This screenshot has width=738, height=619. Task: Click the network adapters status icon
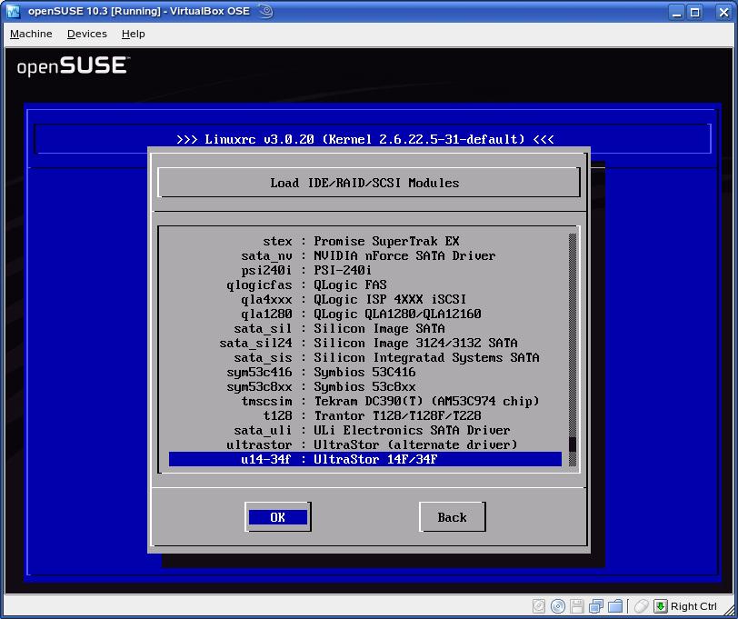tap(596, 605)
